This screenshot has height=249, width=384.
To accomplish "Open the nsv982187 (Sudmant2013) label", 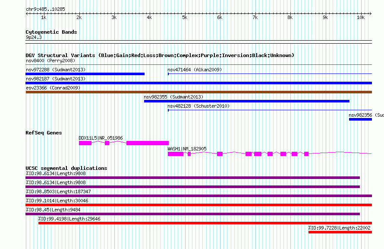I will (56, 79).
